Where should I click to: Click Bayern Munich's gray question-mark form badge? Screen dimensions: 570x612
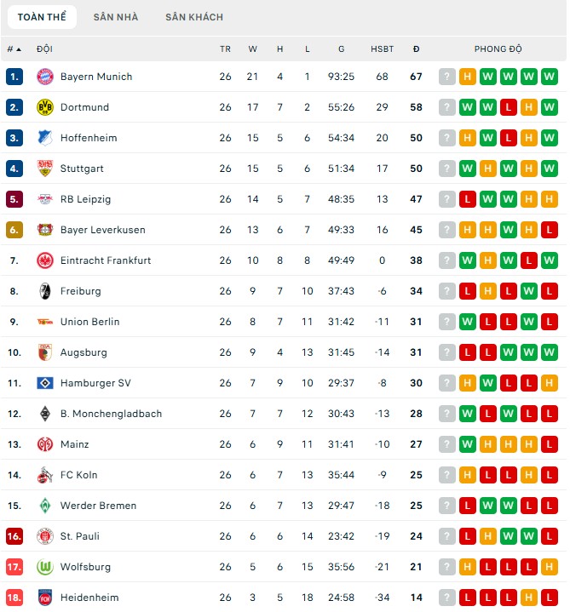click(x=447, y=77)
